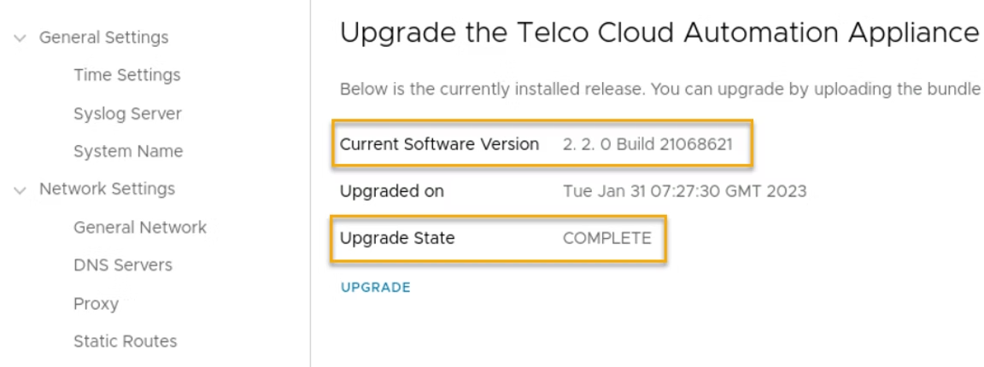Go to System Name settings
The image size is (984, 367).
128,151
